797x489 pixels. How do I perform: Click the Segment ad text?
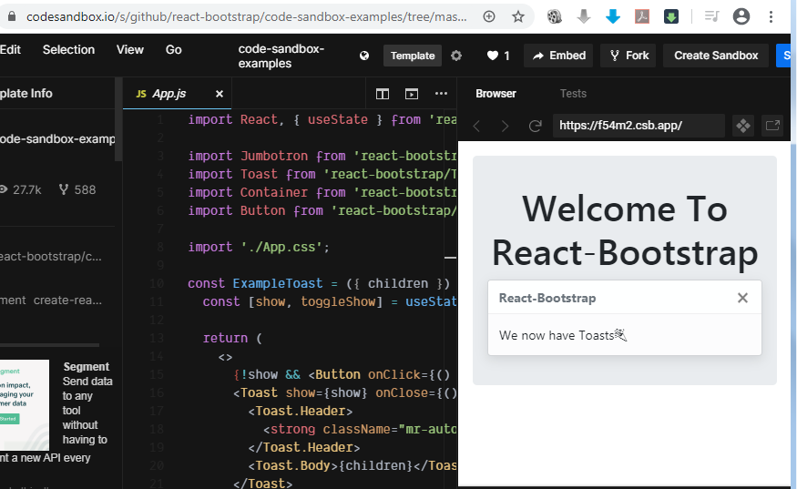87,403
